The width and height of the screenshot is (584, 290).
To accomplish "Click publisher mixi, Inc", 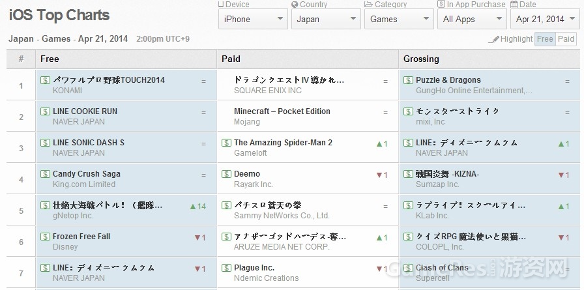I will [x=430, y=122].
